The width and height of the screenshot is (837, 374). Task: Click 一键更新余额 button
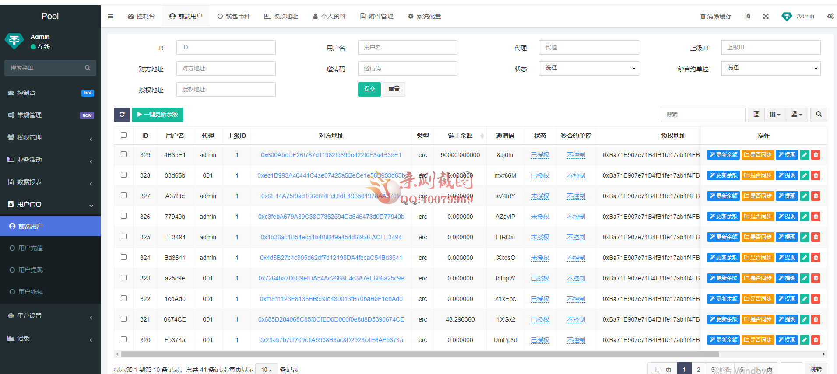(158, 115)
